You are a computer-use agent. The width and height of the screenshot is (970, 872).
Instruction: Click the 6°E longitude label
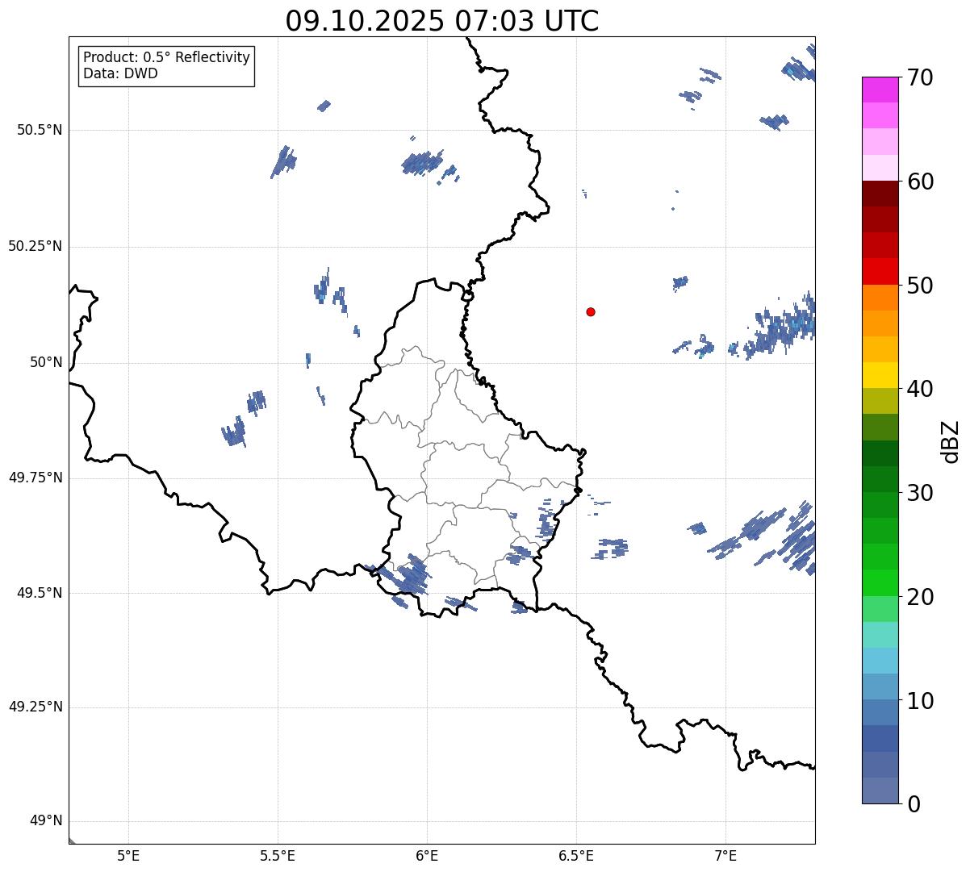coord(427,856)
